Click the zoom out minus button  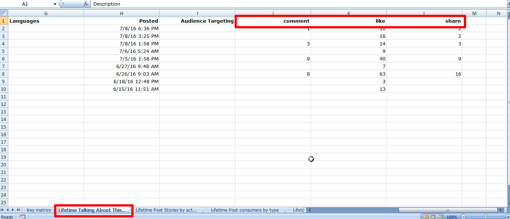pyautogui.click(x=463, y=217)
